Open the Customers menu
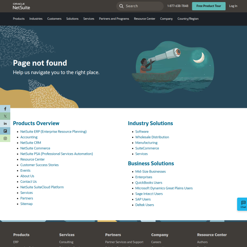The image size is (247, 247). pos(54,19)
